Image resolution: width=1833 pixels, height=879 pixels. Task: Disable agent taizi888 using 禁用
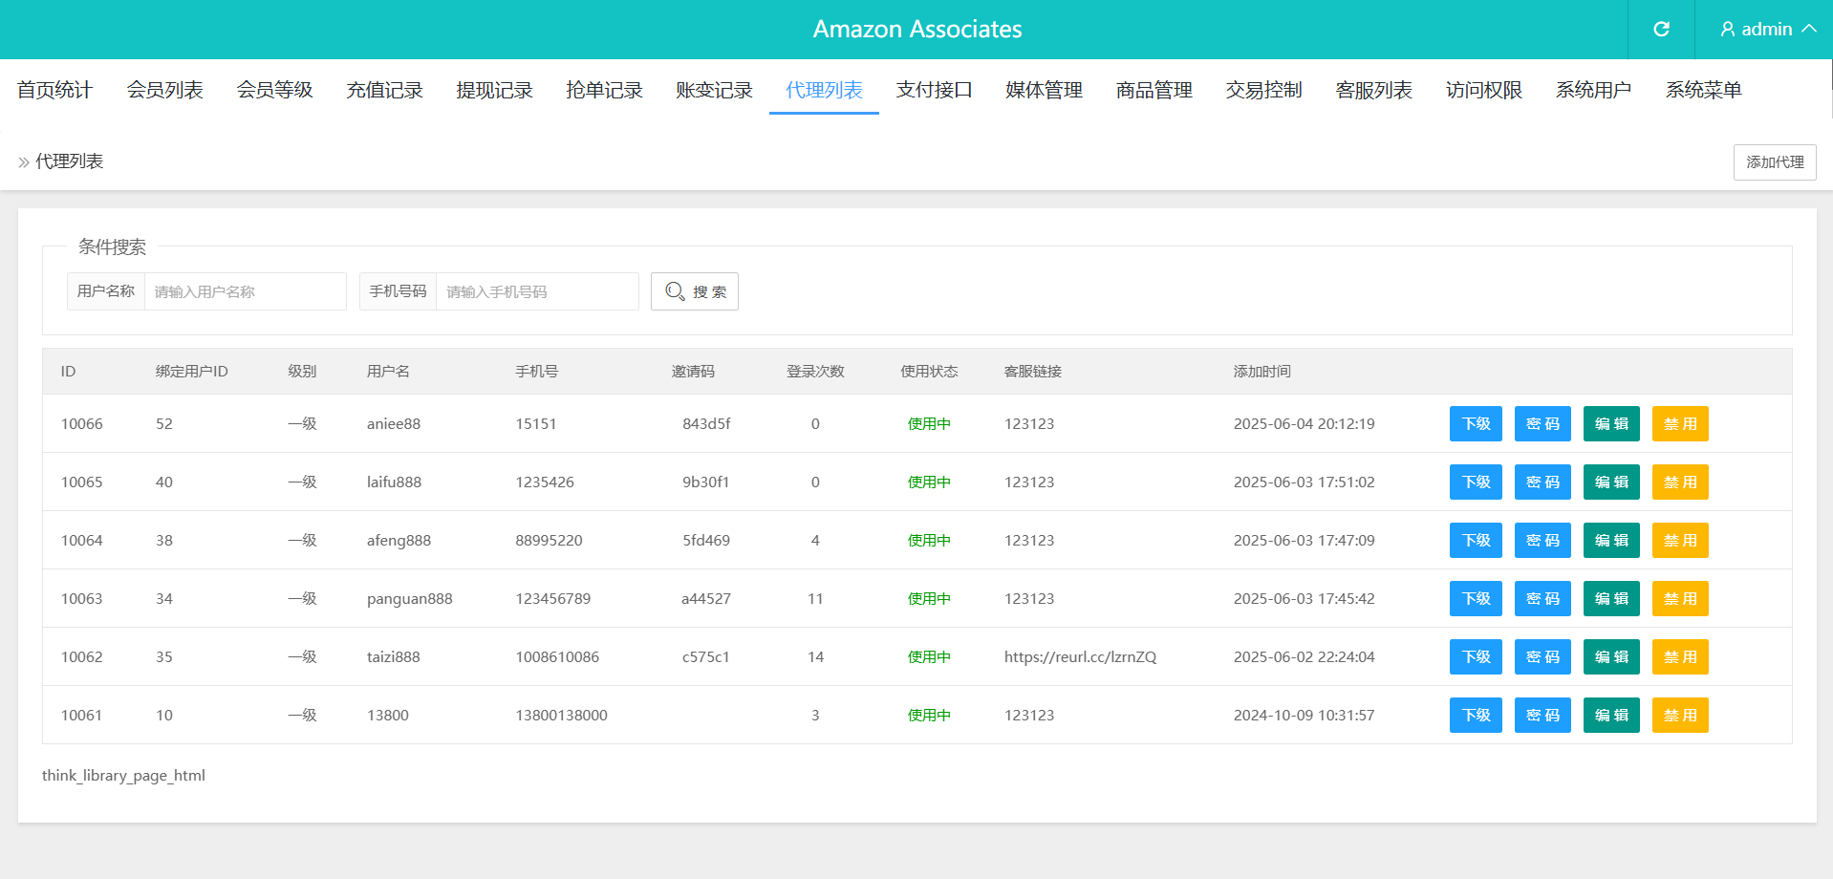[x=1680, y=657]
